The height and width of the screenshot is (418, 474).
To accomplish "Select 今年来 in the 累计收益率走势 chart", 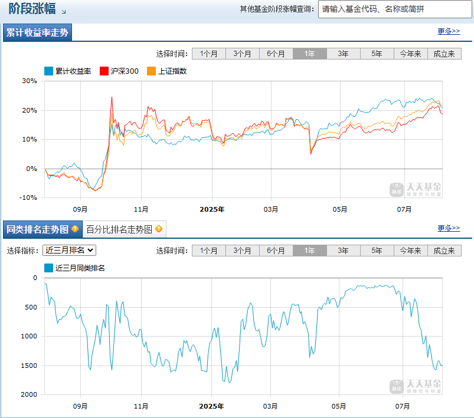I will 410,54.
